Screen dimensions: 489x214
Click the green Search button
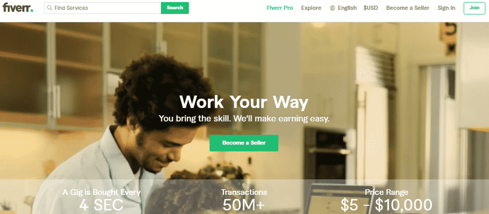point(175,8)
